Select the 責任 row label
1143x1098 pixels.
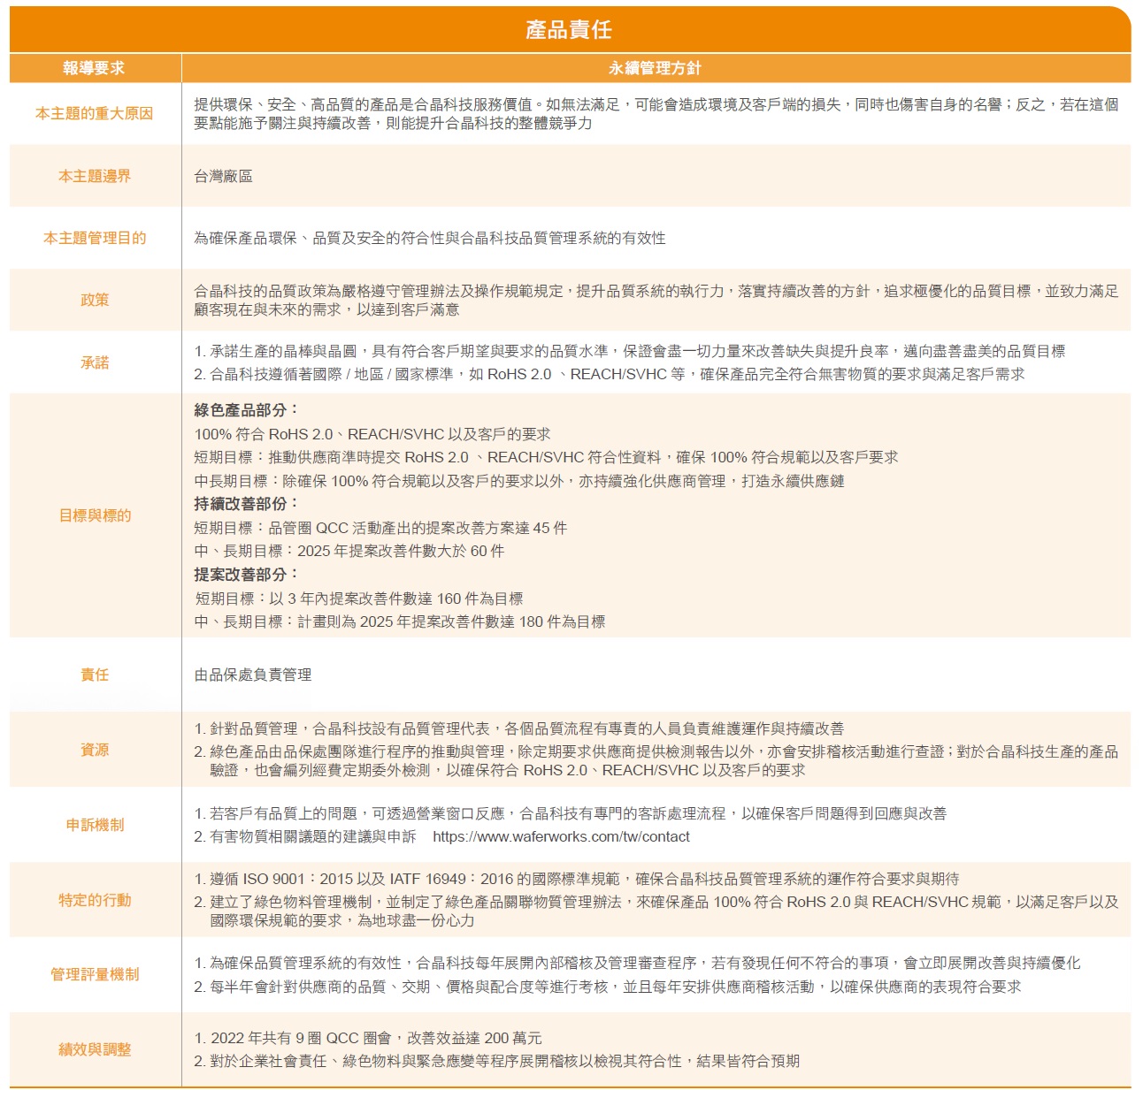click(95, 675)
